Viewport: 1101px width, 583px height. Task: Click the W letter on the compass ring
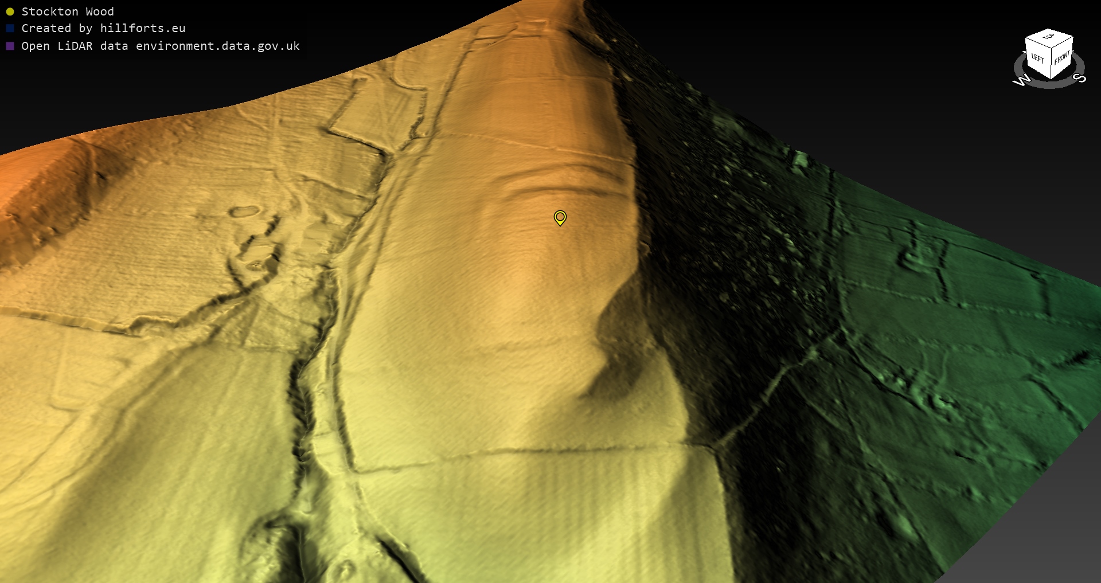(1021, 81)
